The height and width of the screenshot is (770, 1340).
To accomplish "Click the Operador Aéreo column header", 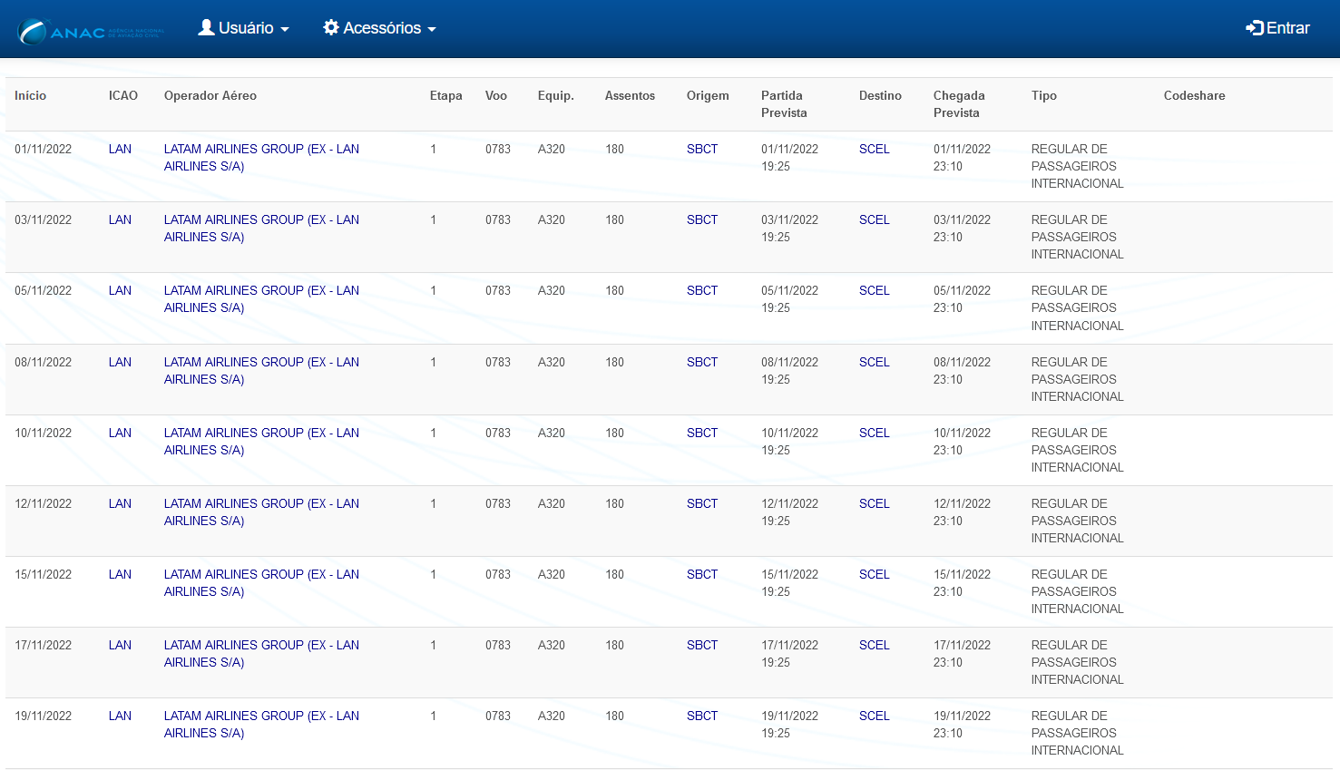I will click(x=210, y=95).
